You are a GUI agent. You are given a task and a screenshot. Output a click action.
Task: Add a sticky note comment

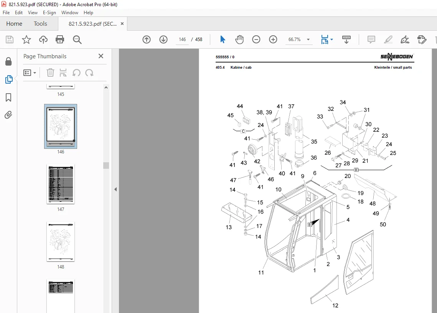(371, 40)
